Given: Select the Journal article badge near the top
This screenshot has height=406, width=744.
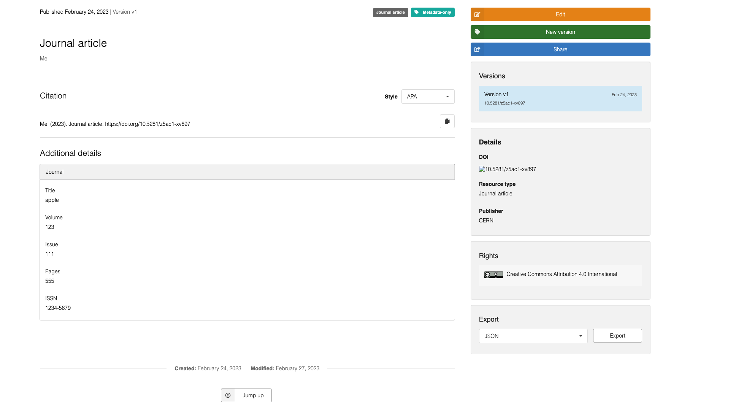Looking at the screenshot, I should tap(390, 12).
